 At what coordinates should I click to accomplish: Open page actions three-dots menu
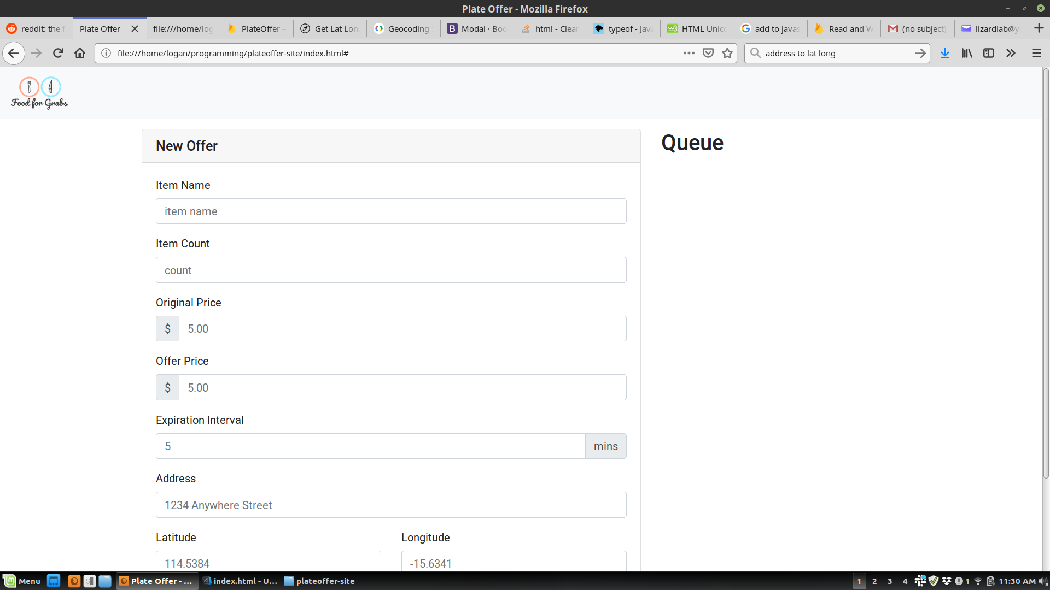click(689, 53)
